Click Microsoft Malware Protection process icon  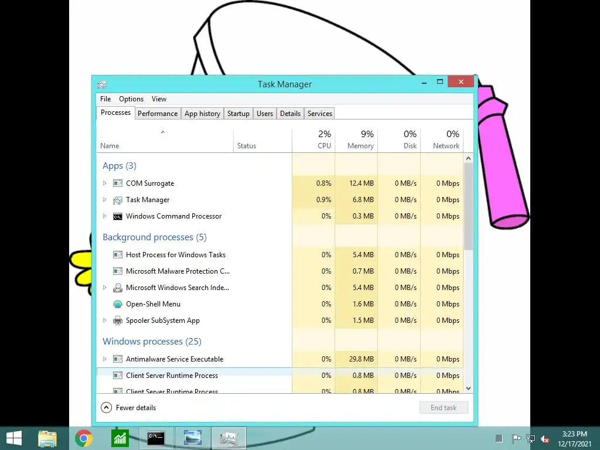point(117,271)
